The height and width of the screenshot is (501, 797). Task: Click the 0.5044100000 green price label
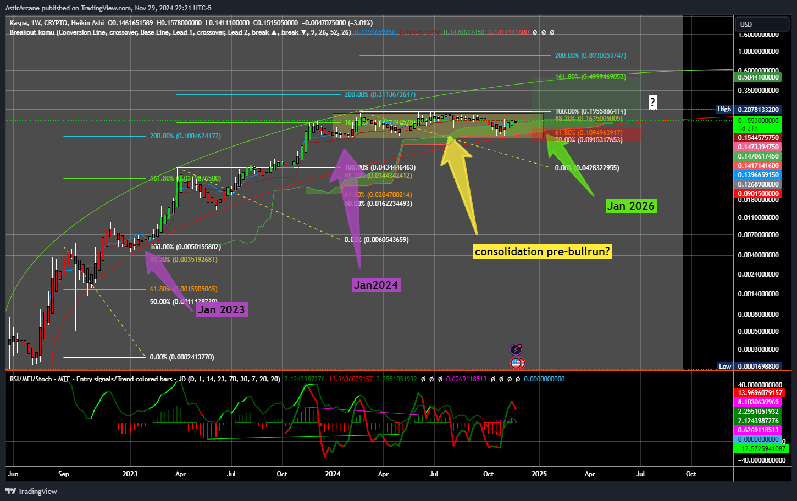point(758,77)
